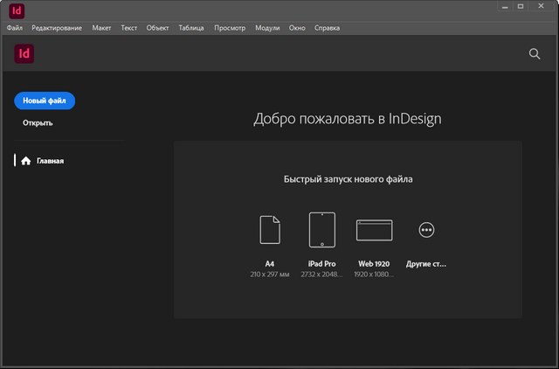
Task: Open more presets via the three-dots icon
Action: point(426,230)
